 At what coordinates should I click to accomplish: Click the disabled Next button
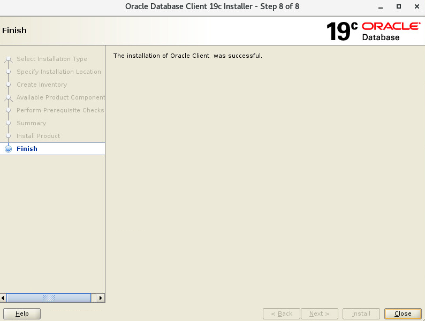point(320,314)
